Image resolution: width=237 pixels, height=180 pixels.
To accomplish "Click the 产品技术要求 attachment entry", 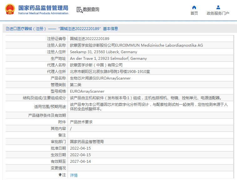I will point(81,122).
